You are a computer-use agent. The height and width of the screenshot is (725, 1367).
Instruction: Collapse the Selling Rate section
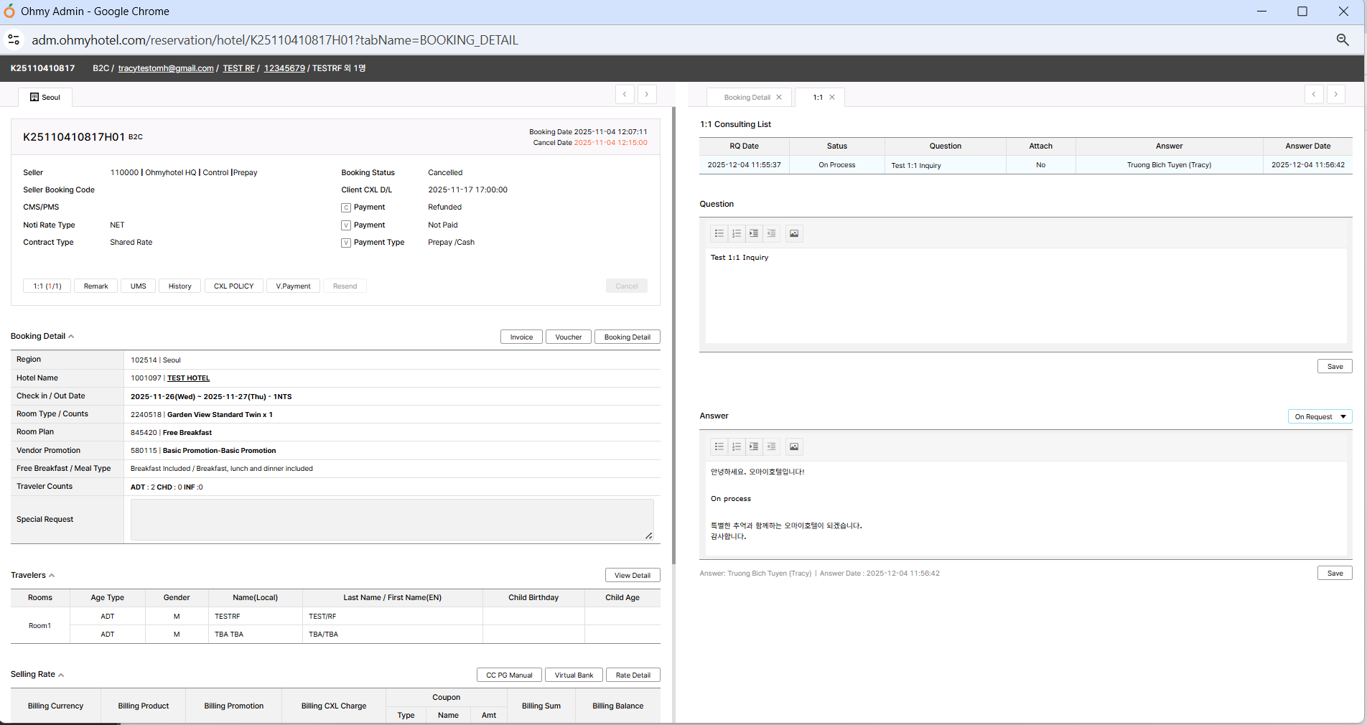pyautogui.click(x=61, y=675)
